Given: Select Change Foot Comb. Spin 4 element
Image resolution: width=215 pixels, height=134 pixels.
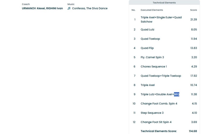Looking at the screenshot, I should (159, 104).
